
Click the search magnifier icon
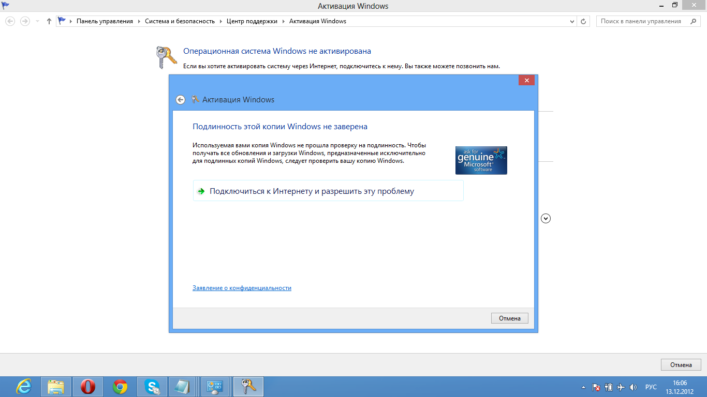694,21
